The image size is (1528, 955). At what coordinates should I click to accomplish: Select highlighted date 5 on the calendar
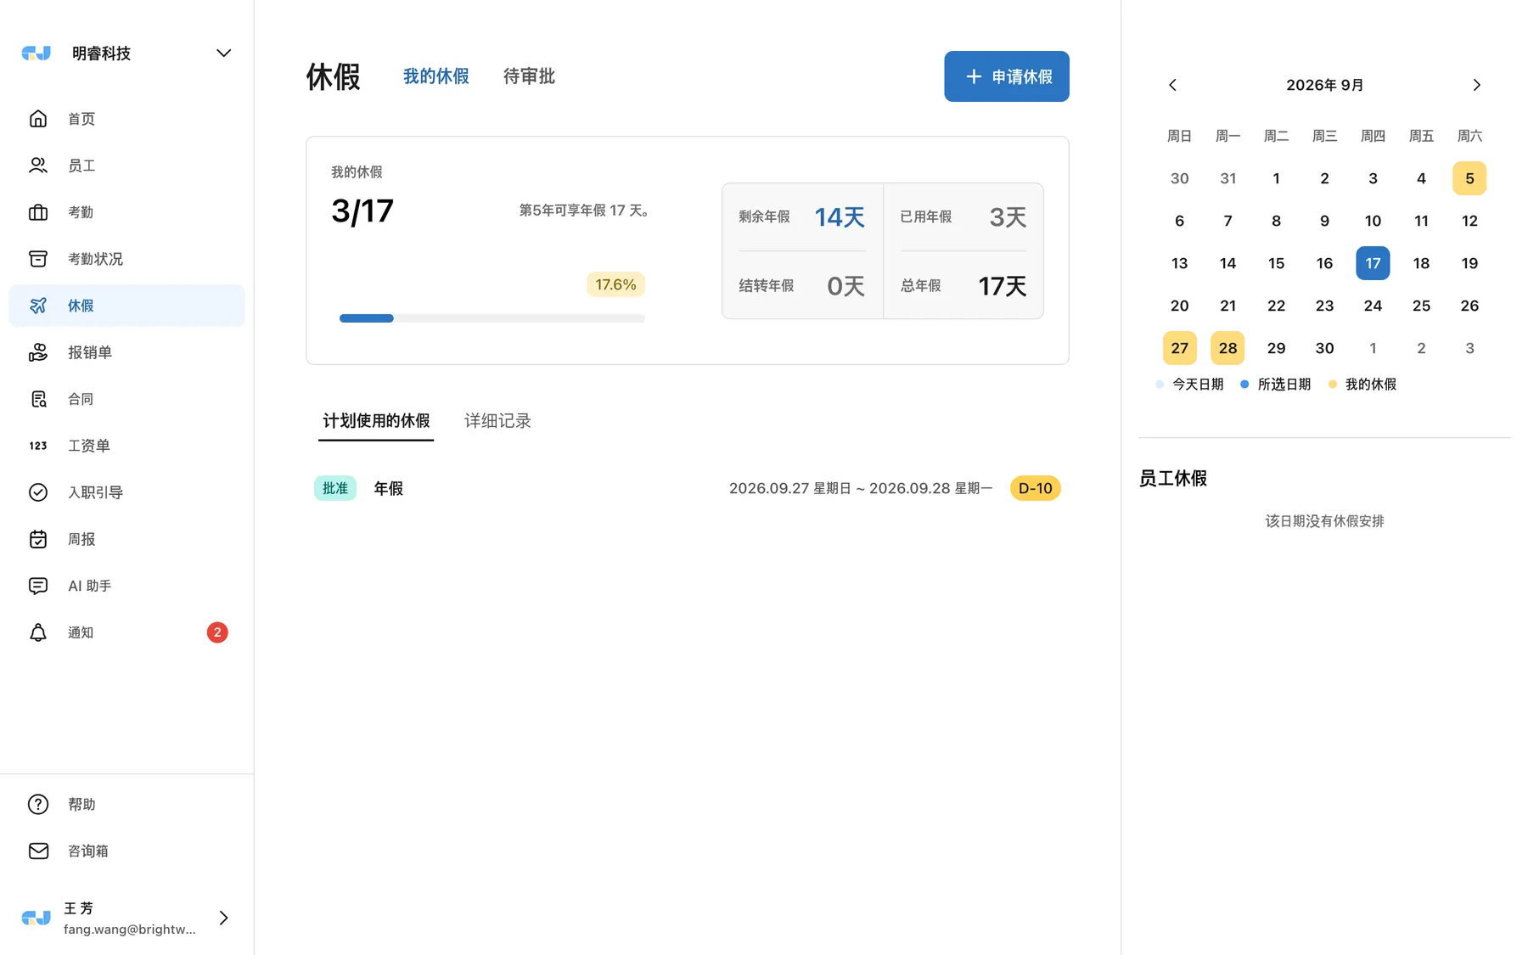[x=1469, y=178]
